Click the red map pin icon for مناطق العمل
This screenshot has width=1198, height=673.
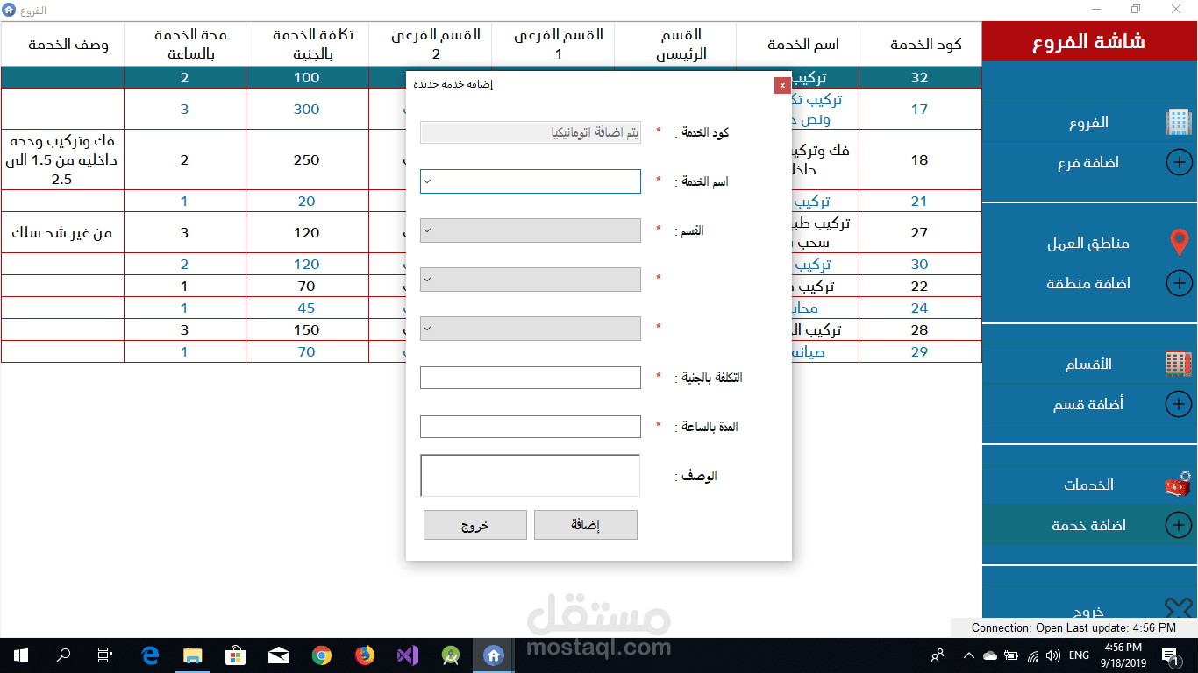point(1180,243)
